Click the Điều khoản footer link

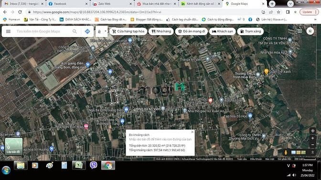tap(256, 159)
